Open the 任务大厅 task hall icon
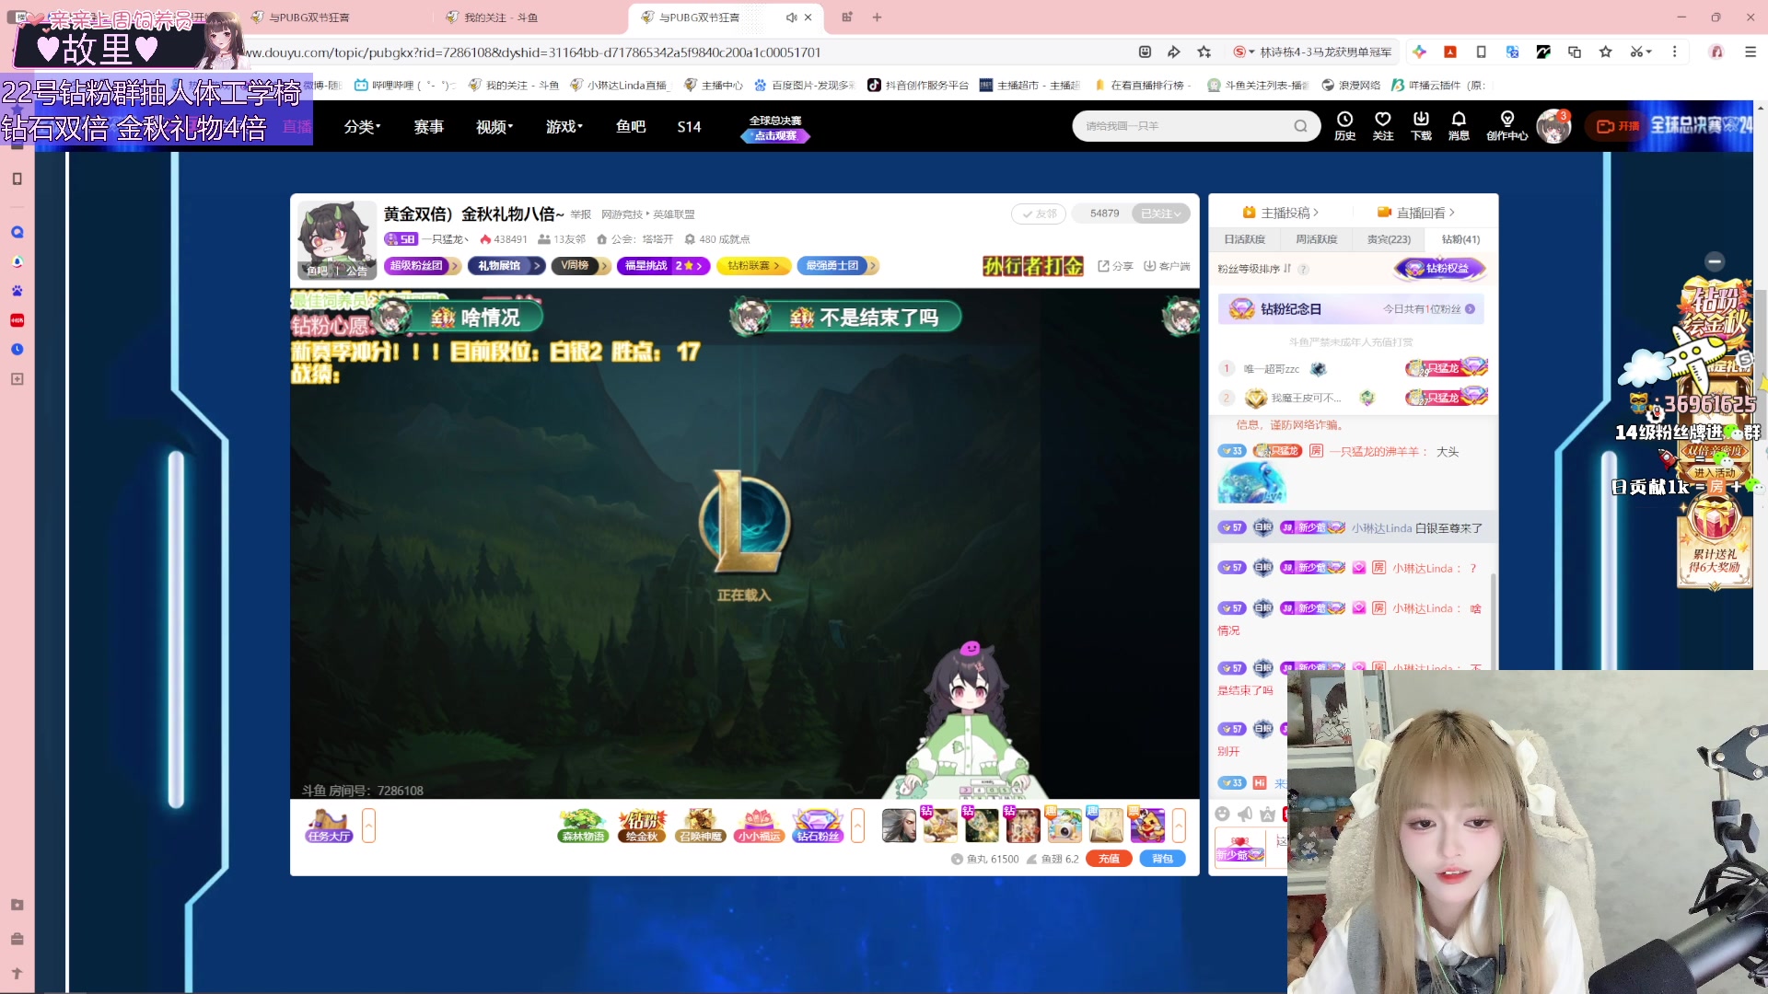This screenshot has height=994, width=1768. coord(330,826)
